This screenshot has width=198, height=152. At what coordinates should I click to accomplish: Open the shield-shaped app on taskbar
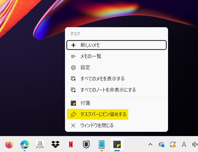tap(86, 144)
